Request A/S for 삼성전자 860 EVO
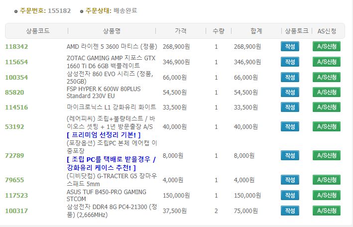The image size is (353, 227). [x=327, y=77]
